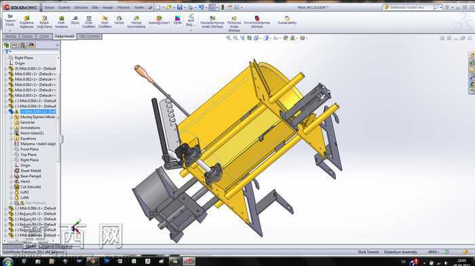Click the Print icon in quick toolbar
Screen dimensions: 475x266
[x=190, y=7]
